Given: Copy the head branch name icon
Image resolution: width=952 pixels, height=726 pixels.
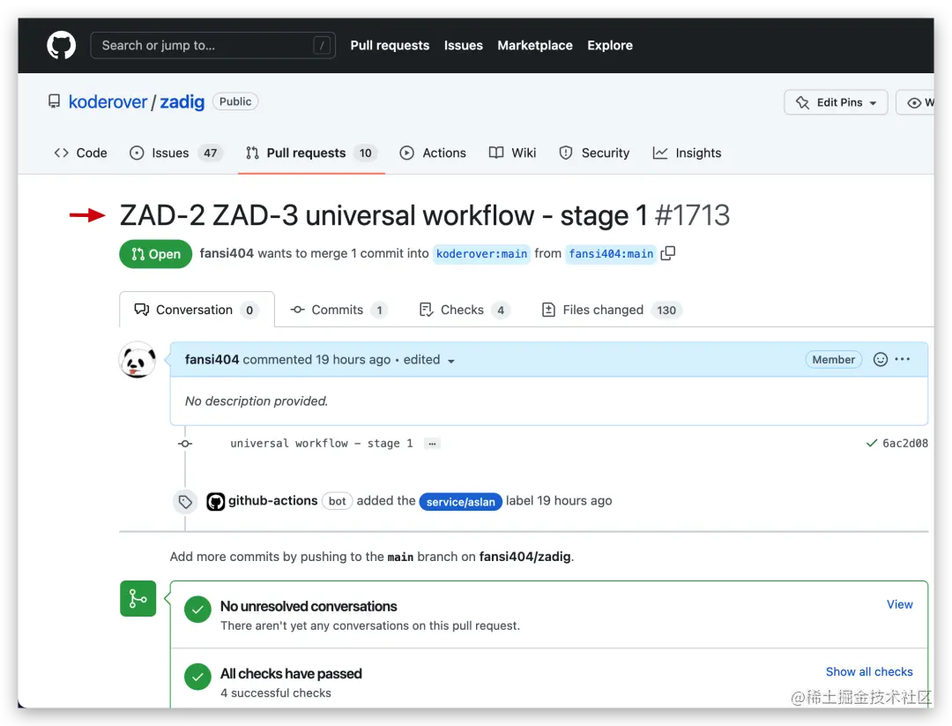Looking at the screenshot, I should pos(668,253).
